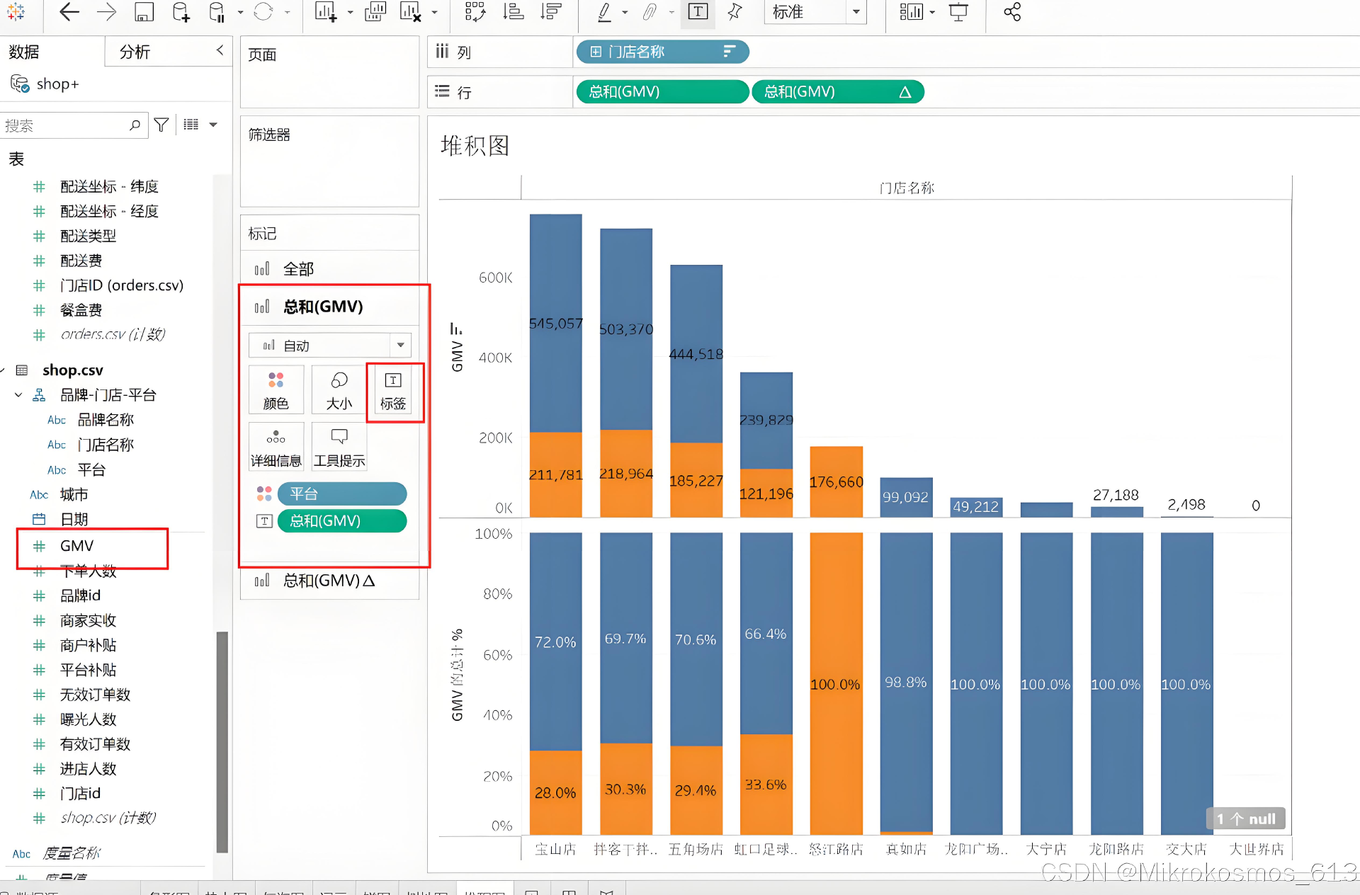Click the save icon in toolbar
Viewport: 1360px width, 895px height.
[x=144, y=12]
